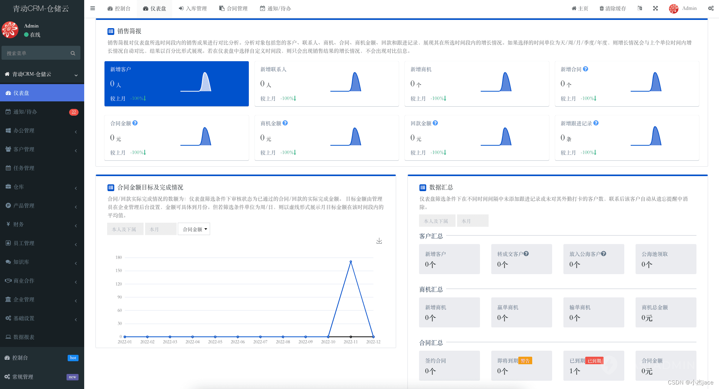719x389 pixels.
Task: Select the 新增商机 summary card
Action: [477, 84]
